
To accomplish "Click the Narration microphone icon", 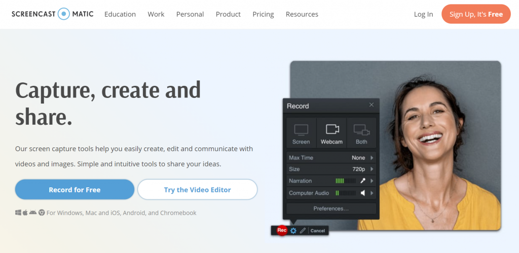I will (363, 181).
